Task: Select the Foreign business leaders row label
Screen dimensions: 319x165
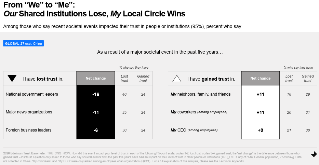Action: (x=29, y=130)
